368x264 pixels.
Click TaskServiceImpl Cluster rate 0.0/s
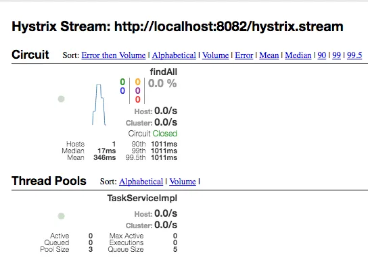coord(166,225)
